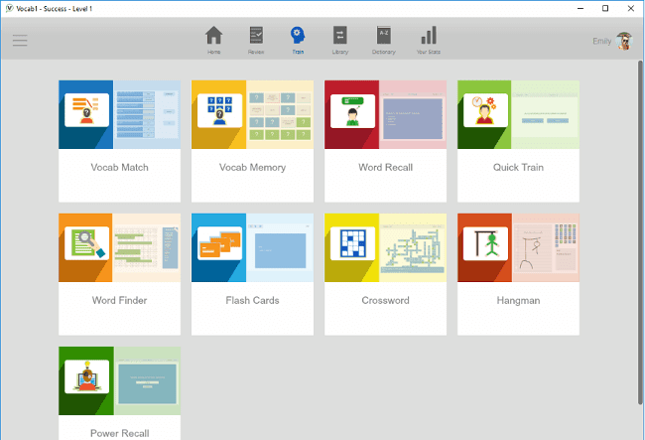The image size is (645, 440).
Task: Open Vocab Match preview thumbnail
Action: (147, 114)
